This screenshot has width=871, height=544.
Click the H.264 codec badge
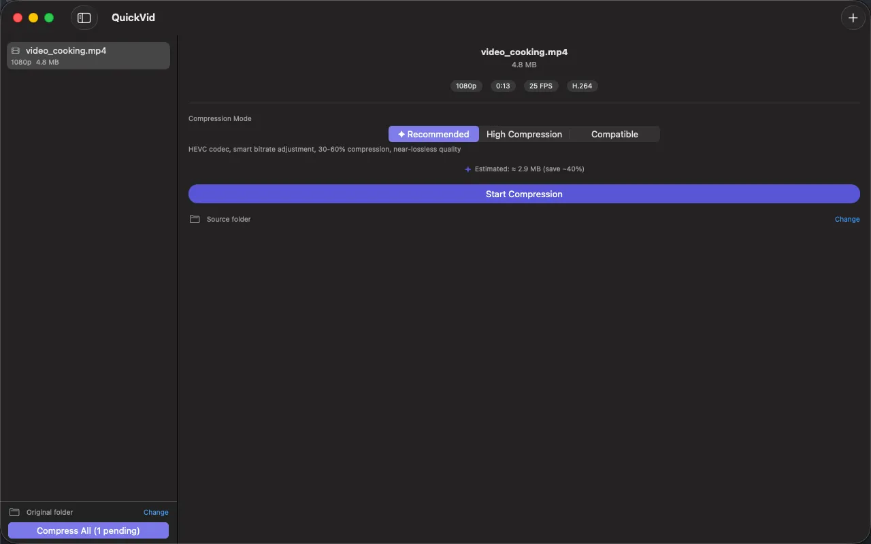pos(582,86)
